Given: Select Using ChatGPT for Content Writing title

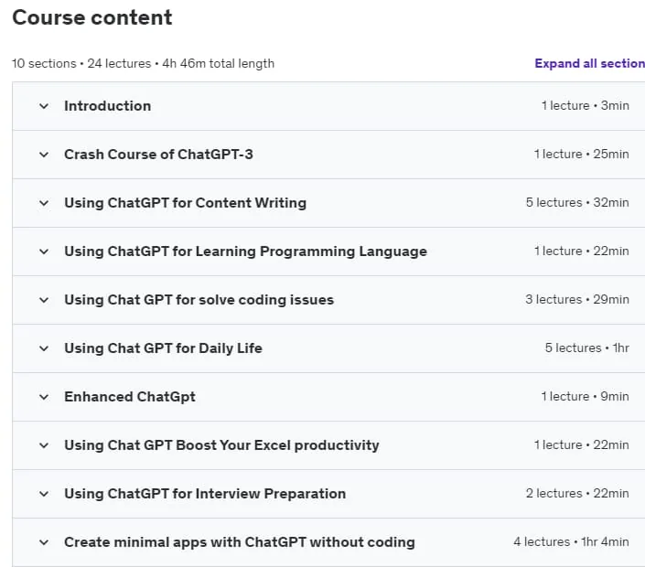Looking at the screenshot, I should [186, 203].
